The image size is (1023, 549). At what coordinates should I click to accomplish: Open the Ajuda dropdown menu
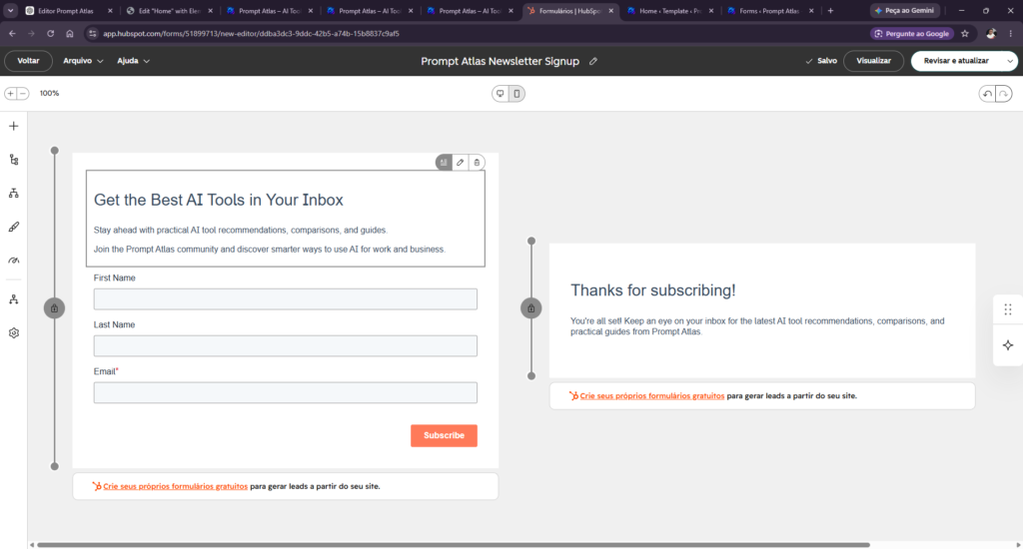click(x=133, y=61)
